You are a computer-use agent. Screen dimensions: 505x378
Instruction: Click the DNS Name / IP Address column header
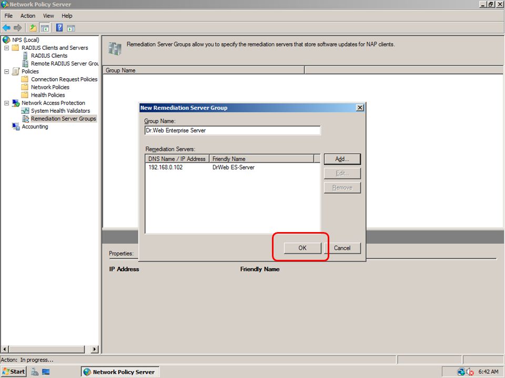pyautogui.click(x=177, y=159)
